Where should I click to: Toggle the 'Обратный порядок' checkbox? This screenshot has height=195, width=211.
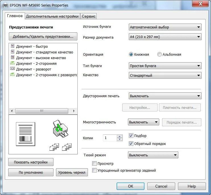(131, 144)
